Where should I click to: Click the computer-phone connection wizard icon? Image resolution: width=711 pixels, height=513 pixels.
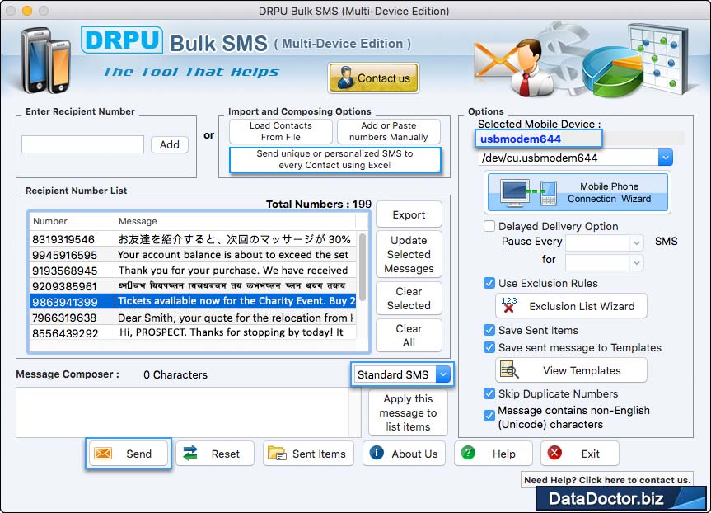coord(528,192)
